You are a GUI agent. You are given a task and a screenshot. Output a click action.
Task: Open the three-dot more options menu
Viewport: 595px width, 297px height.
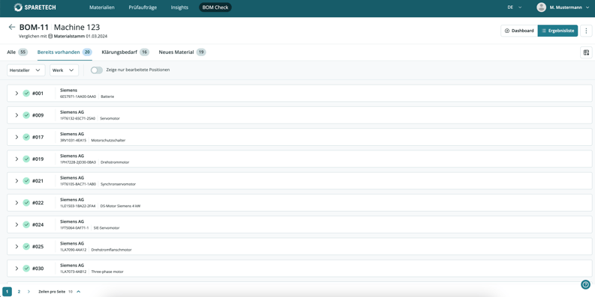pyautogui.click(x=586, y=31)
